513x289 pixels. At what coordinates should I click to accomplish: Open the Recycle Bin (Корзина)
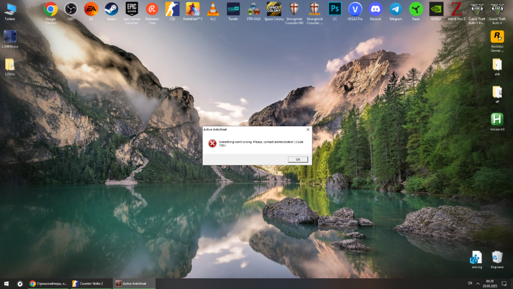(x=497, y=257)
